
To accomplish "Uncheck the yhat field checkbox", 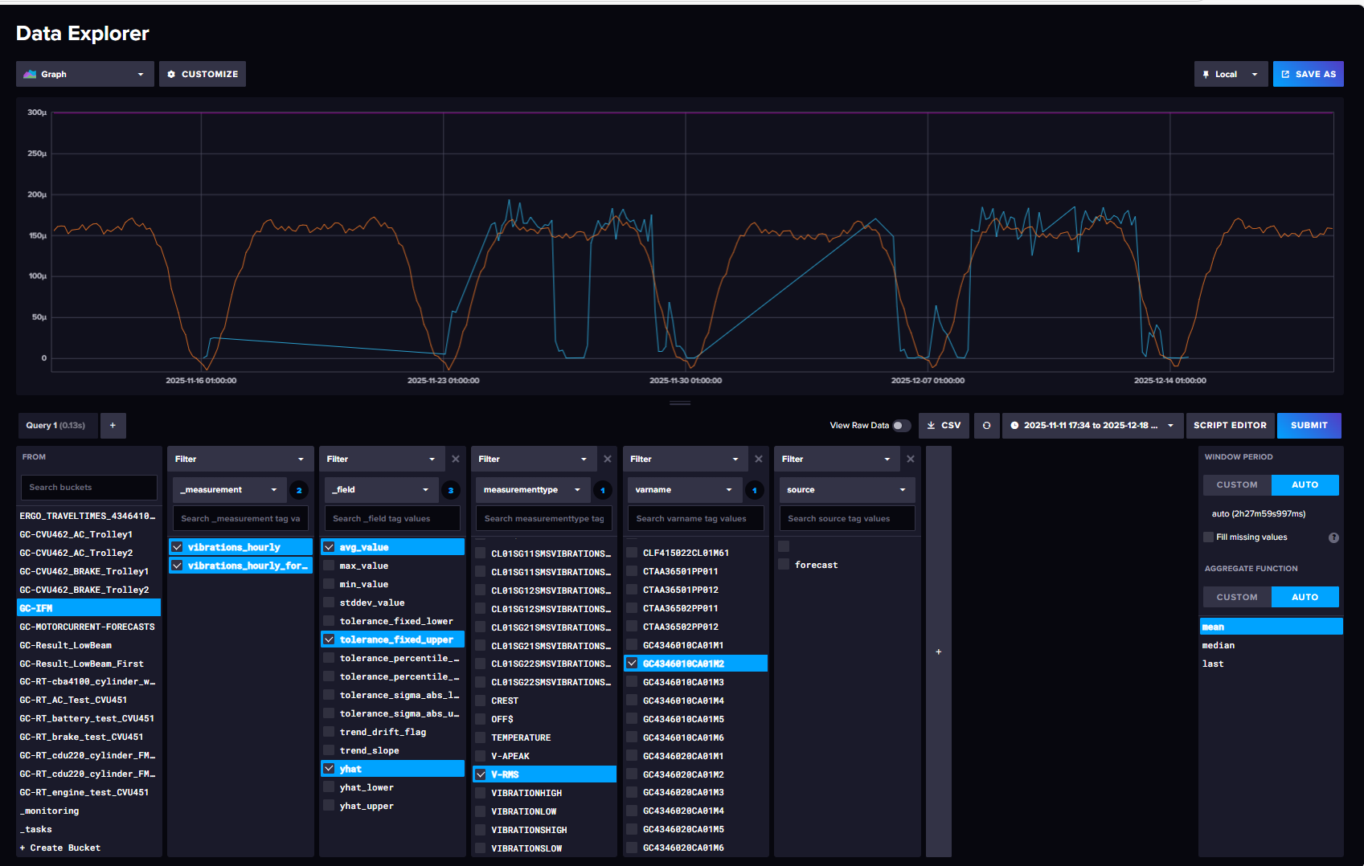I will [329, 768].
